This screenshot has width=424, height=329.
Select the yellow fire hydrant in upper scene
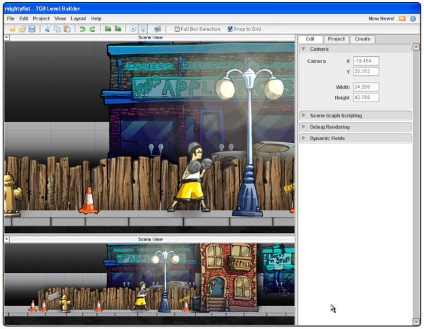tap(12, 194)
